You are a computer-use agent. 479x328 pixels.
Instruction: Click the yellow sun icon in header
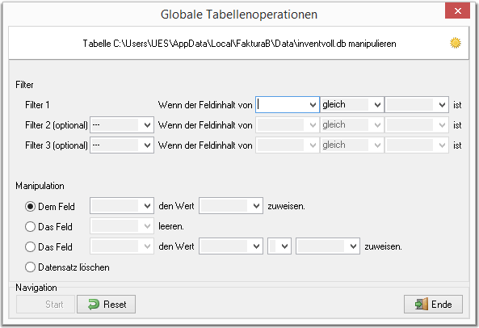tap(456, 43)
